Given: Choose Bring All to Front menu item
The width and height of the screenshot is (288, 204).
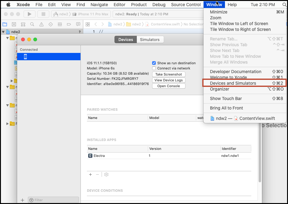Looking at the screenshot, I should [245, 108].
